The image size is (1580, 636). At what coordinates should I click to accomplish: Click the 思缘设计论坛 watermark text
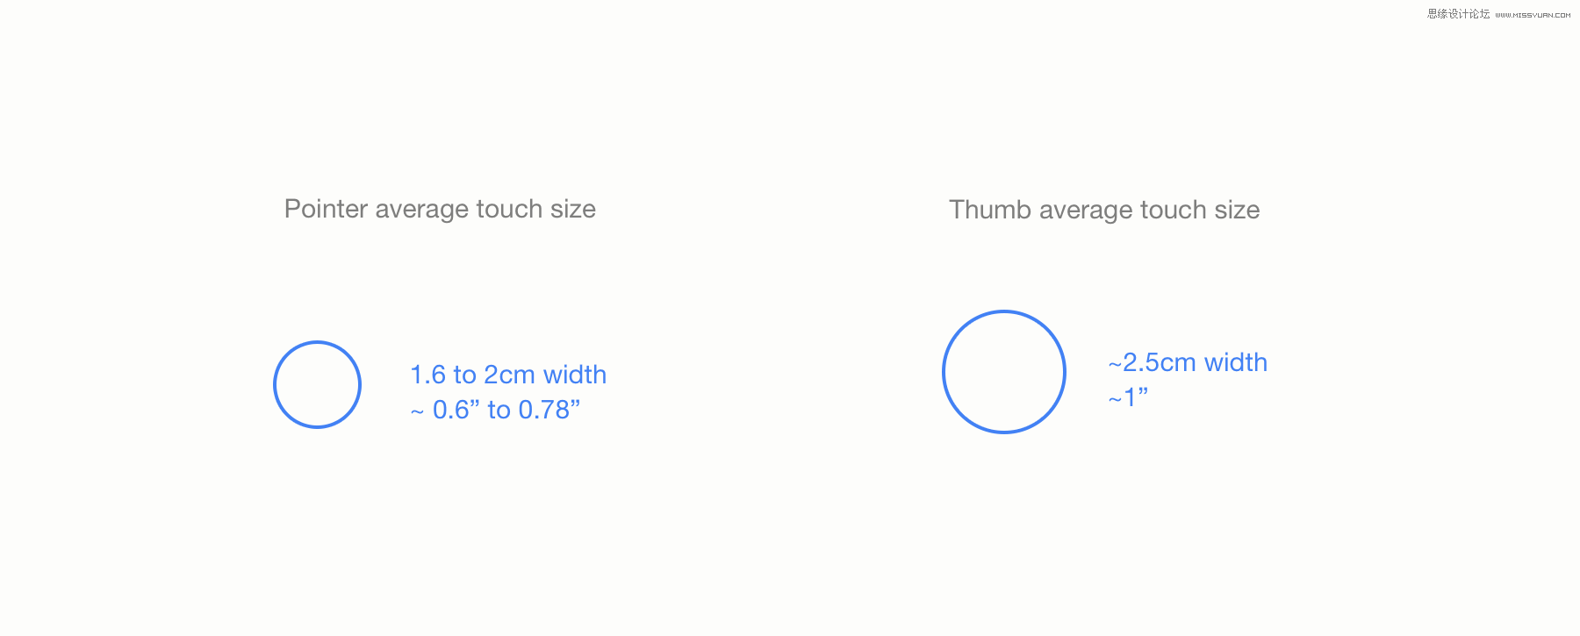coord(1459,14)
